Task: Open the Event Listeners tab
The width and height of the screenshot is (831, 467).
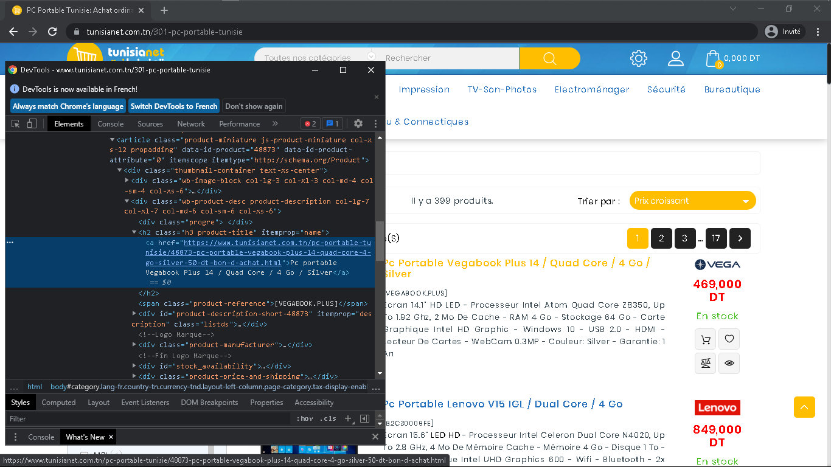Action: [145, 403]
